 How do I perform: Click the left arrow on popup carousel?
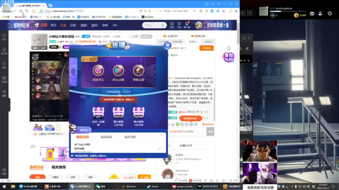pyautogui.click(x=73, y=71)
